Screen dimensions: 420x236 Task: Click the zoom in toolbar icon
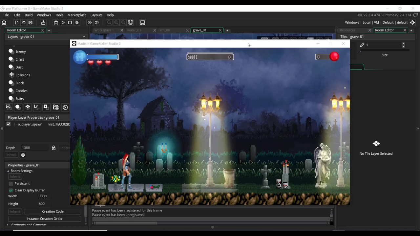[123, 23]
